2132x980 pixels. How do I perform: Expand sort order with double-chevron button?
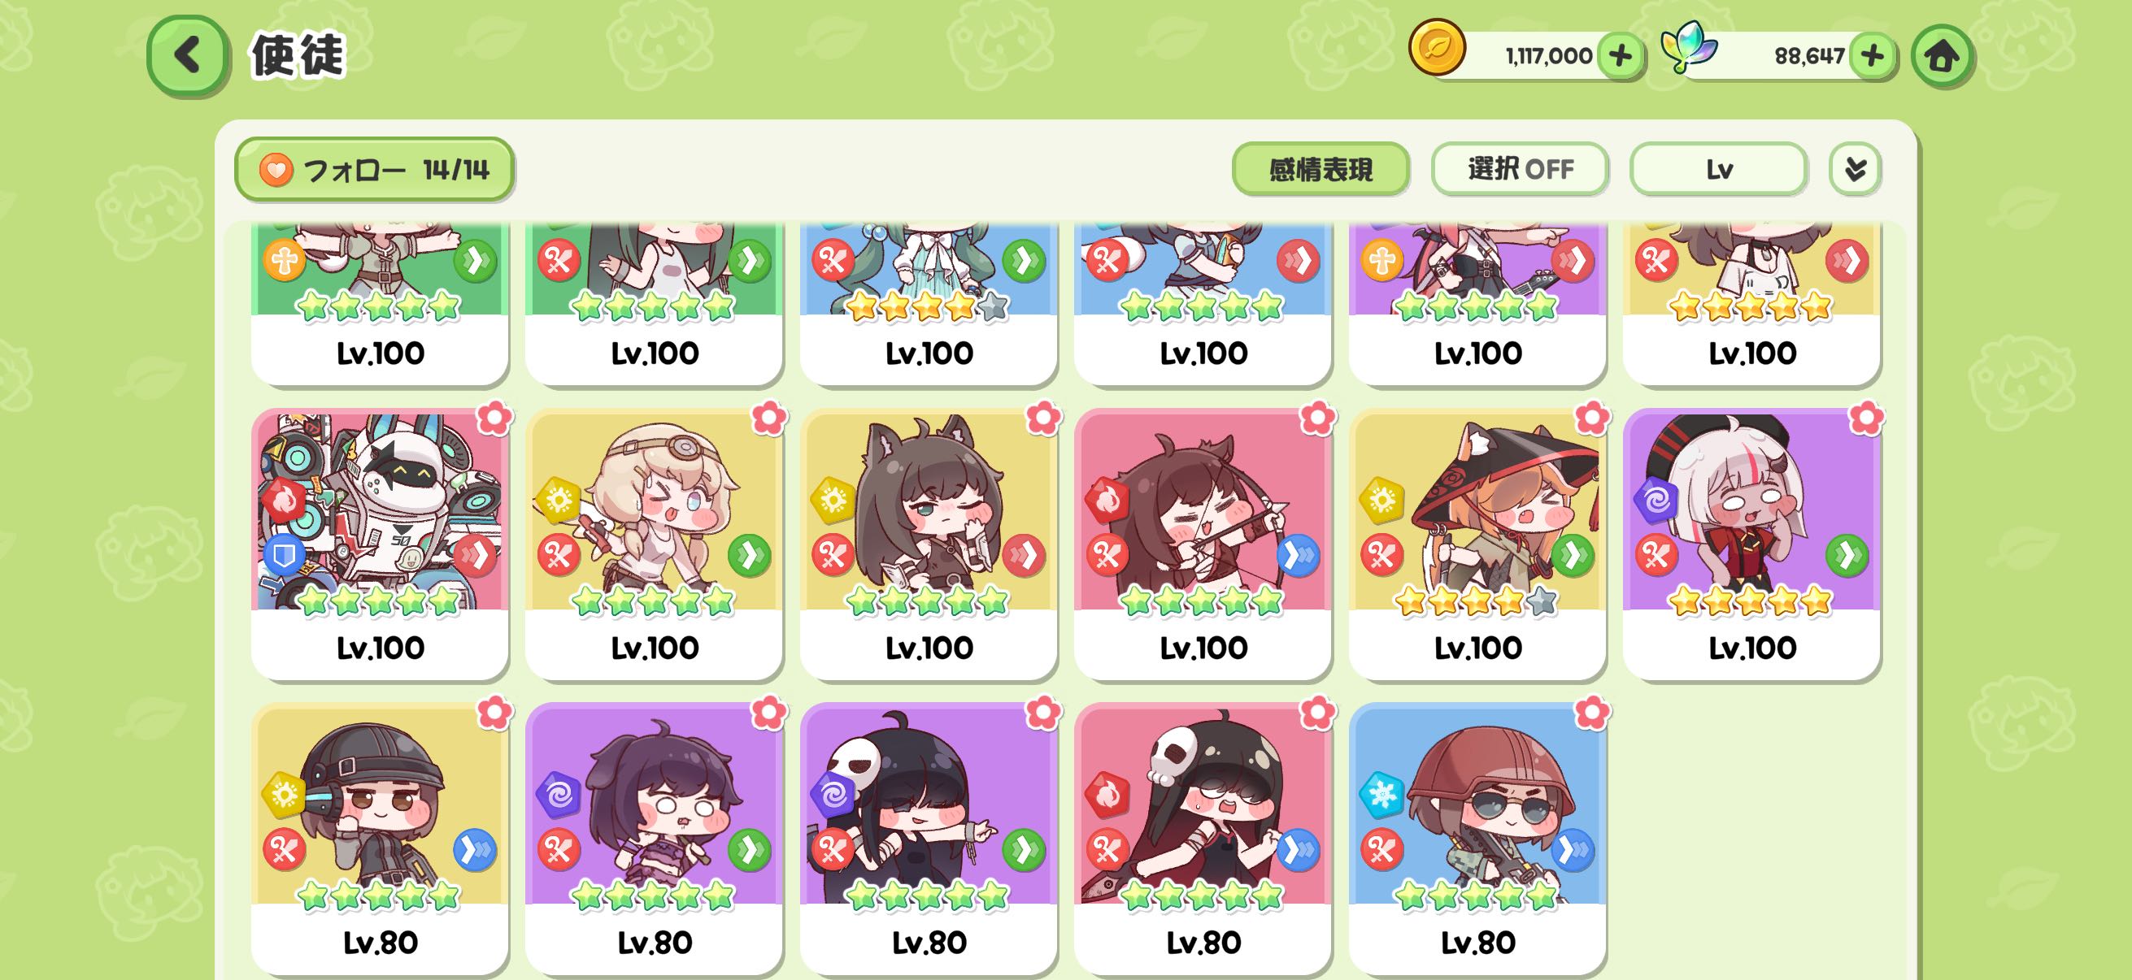click(x=1855, y=170)
